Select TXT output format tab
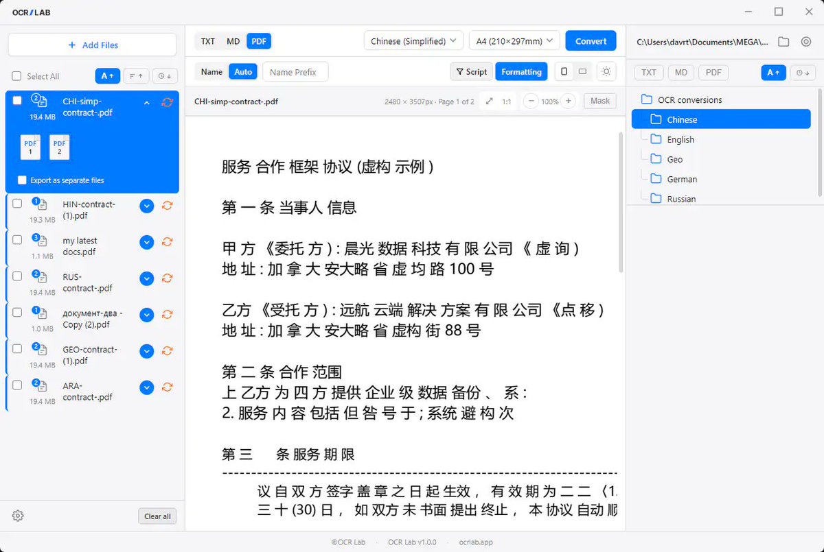 [208, 41]
